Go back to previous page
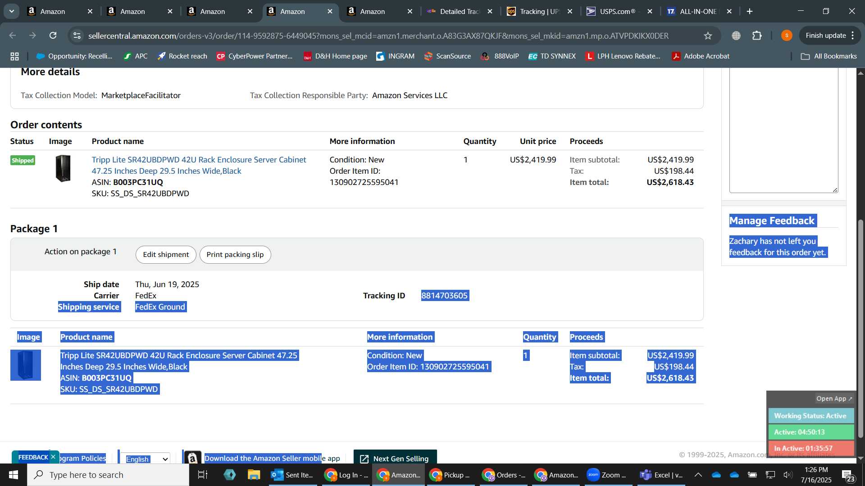This screenshot has height=486, width=865. coord(13,36)
